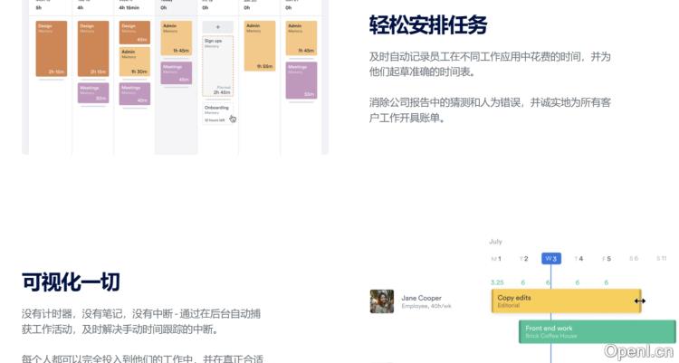The height and width of the screenshot is (363, 679).
Task: Click Jane Cooper's avatar photo
Action: click(381, 301)
